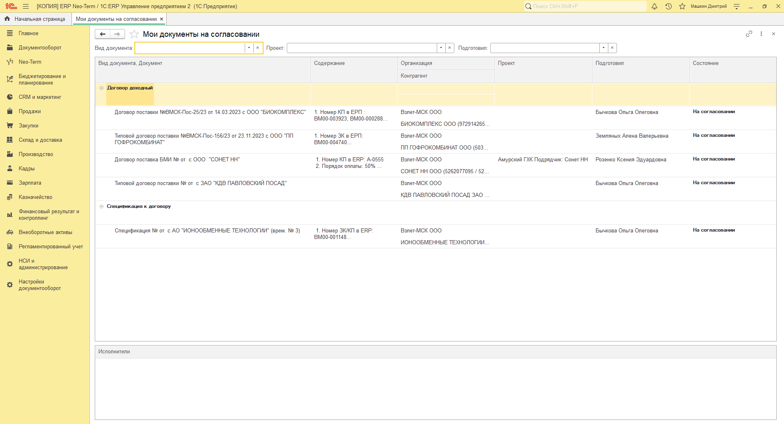The image size is (784, 424).
Task: Select the ПП ГОФРОКОМБИНАТ договор row
Action: (x=436, y=142)
